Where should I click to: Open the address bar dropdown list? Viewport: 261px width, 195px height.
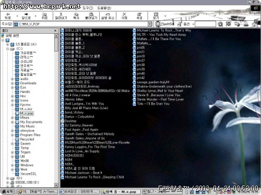point(150,24)
